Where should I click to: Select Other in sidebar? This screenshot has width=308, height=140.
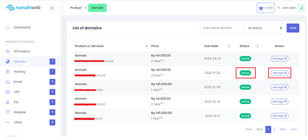click(x=18, y=122)
